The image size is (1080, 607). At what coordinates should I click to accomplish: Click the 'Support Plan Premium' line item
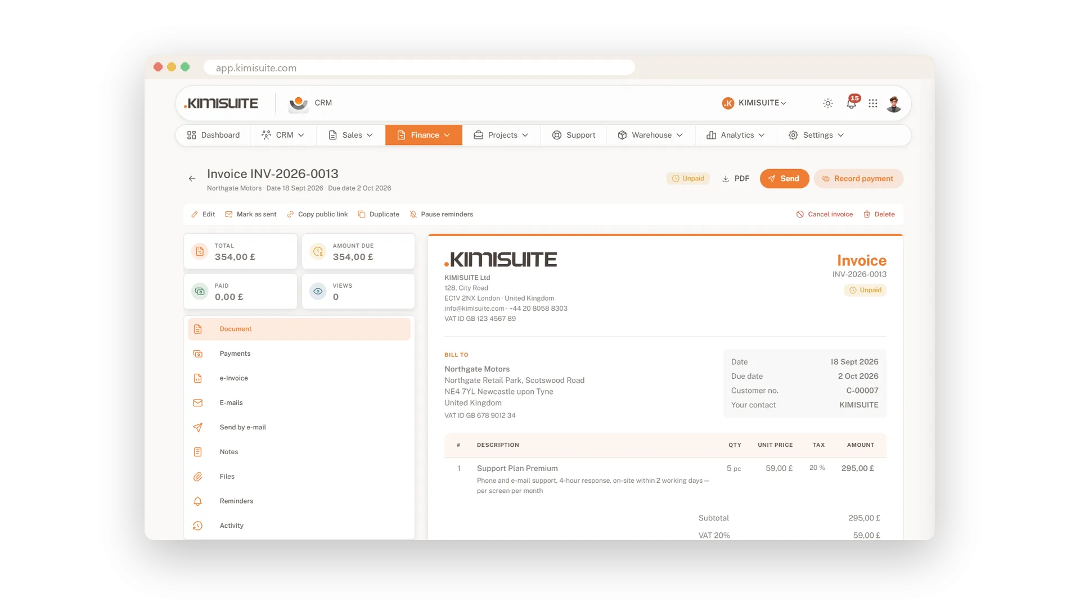517,469
